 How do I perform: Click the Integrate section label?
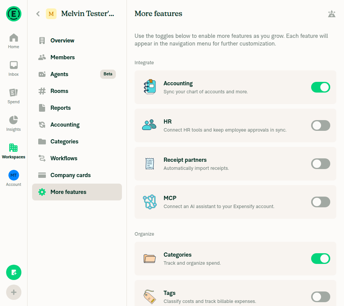pyautogui.click(x=144, y=63)
